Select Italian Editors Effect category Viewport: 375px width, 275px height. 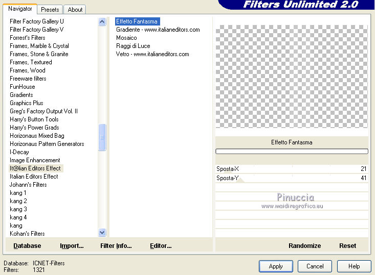click(34, 177)
